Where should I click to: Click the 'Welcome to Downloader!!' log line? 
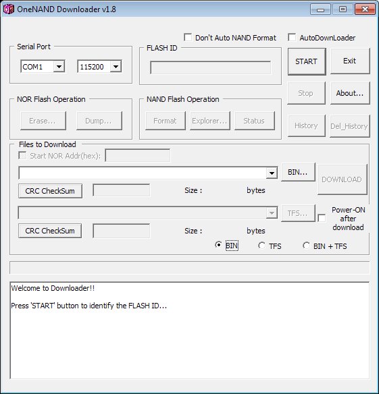point(53,288)
